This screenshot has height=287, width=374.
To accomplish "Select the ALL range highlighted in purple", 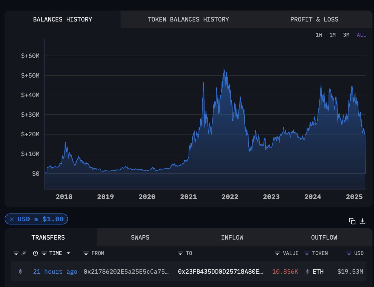I will click(361, 35).
